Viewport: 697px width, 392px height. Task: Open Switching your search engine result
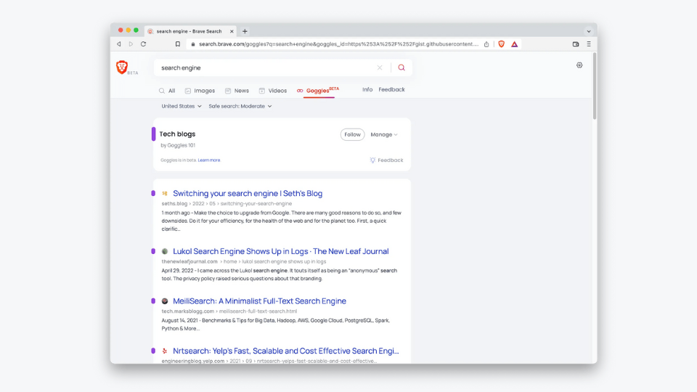(x=248, y=193)
